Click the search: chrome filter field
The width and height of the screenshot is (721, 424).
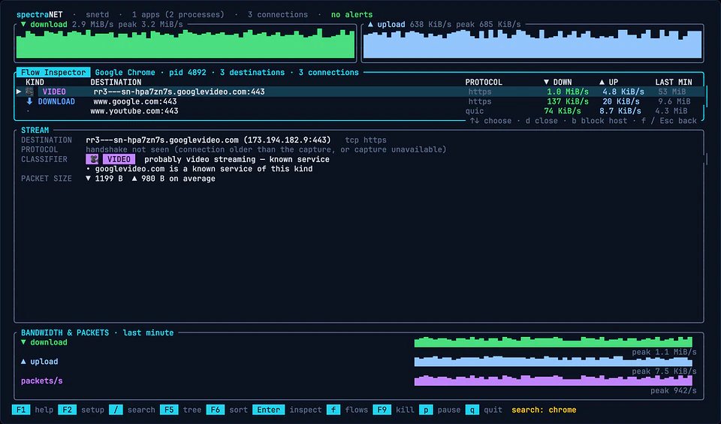coord(544,410)
